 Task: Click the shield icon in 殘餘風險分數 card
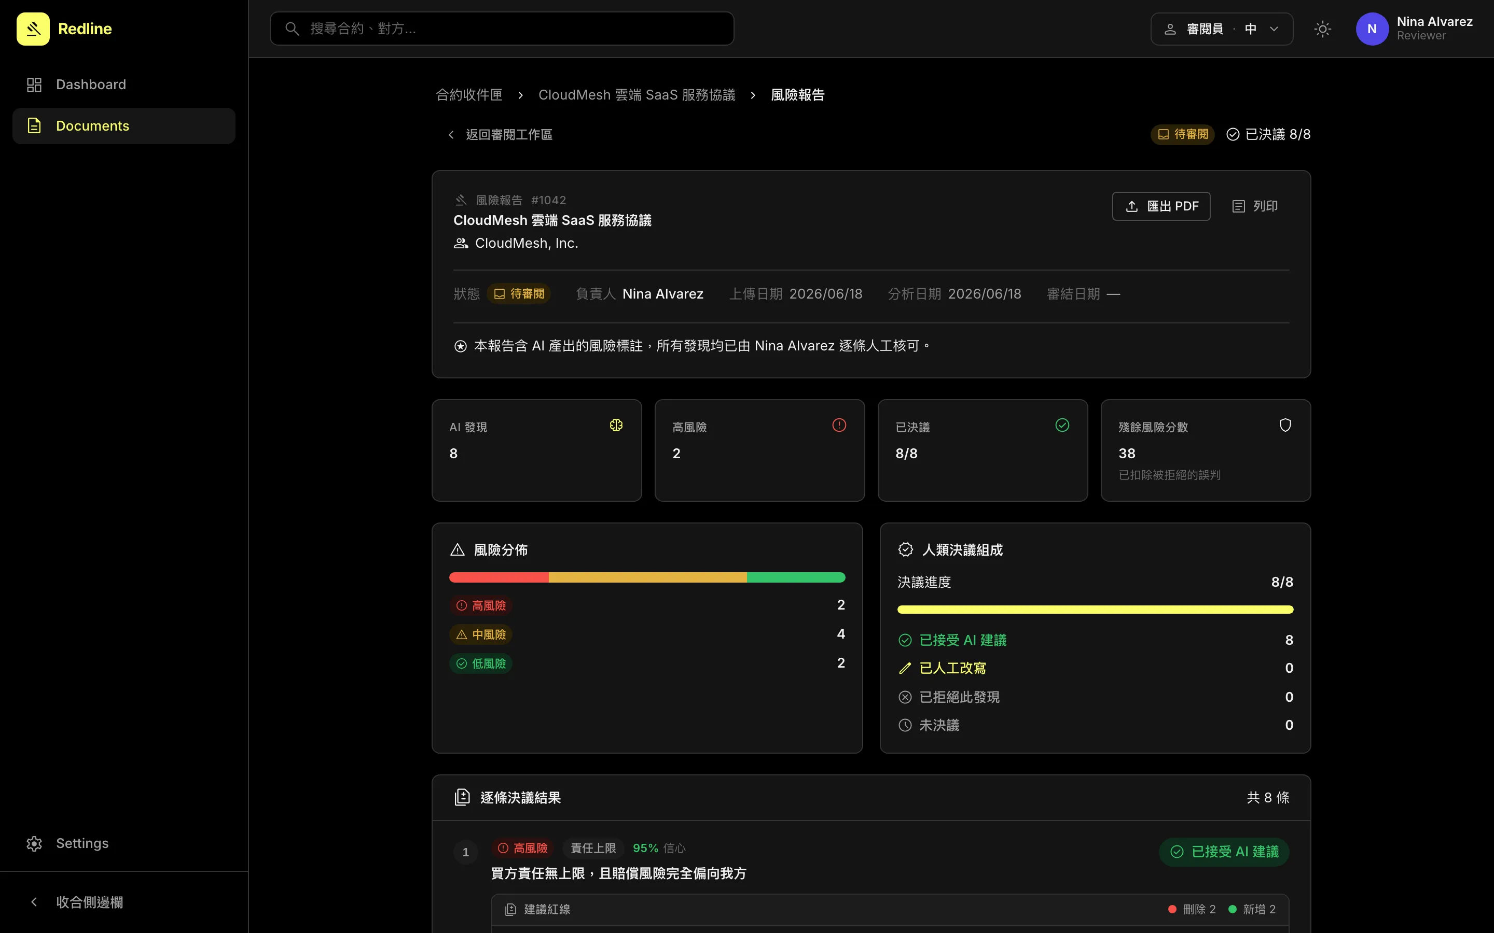tap(1285, 425)
